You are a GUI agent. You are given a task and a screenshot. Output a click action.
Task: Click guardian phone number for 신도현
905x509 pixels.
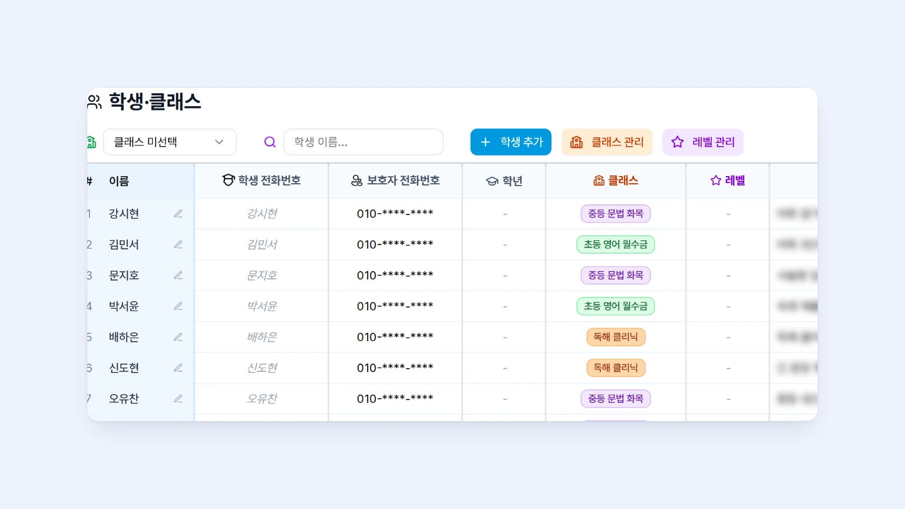395,368
